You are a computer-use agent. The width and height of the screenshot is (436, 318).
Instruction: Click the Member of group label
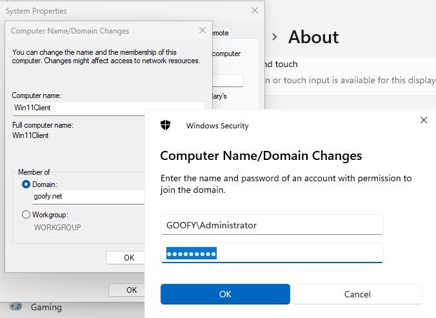(34, 172)
